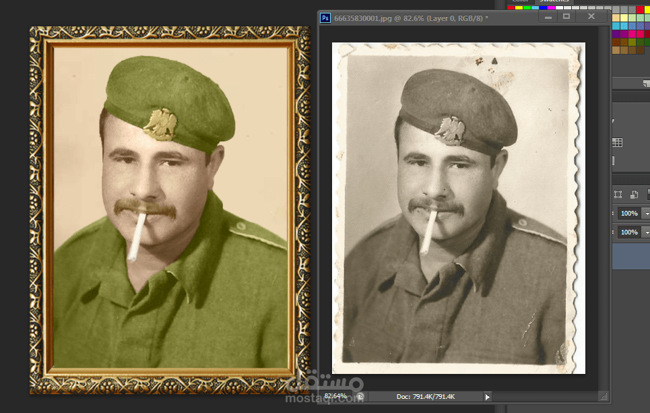
Task: Click the Ps icon in document title bar
Action: (325, 18)
